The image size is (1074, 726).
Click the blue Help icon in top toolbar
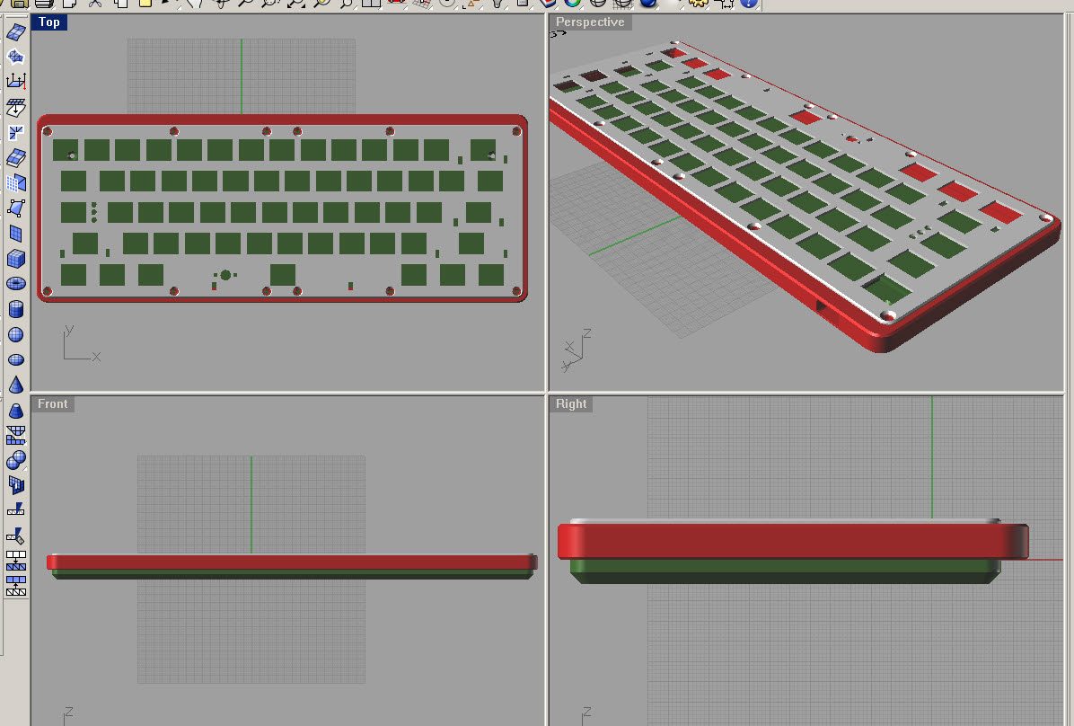[x=749, y=4]
